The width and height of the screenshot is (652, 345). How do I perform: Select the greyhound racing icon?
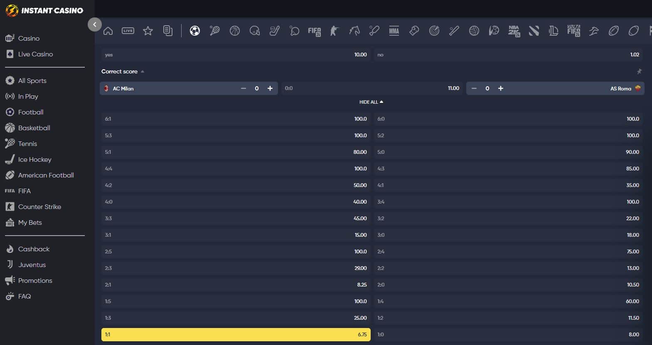pyautogui.click(x=594, y=31)
